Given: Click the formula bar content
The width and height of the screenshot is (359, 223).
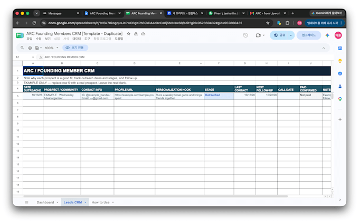Looking at the screenshot, I should (x=64, y=57).
